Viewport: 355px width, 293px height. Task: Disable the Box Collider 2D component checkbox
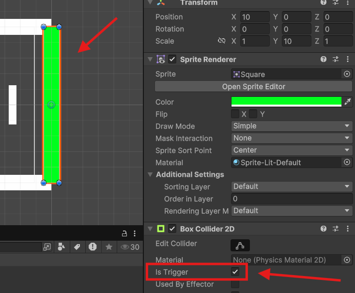172,229
